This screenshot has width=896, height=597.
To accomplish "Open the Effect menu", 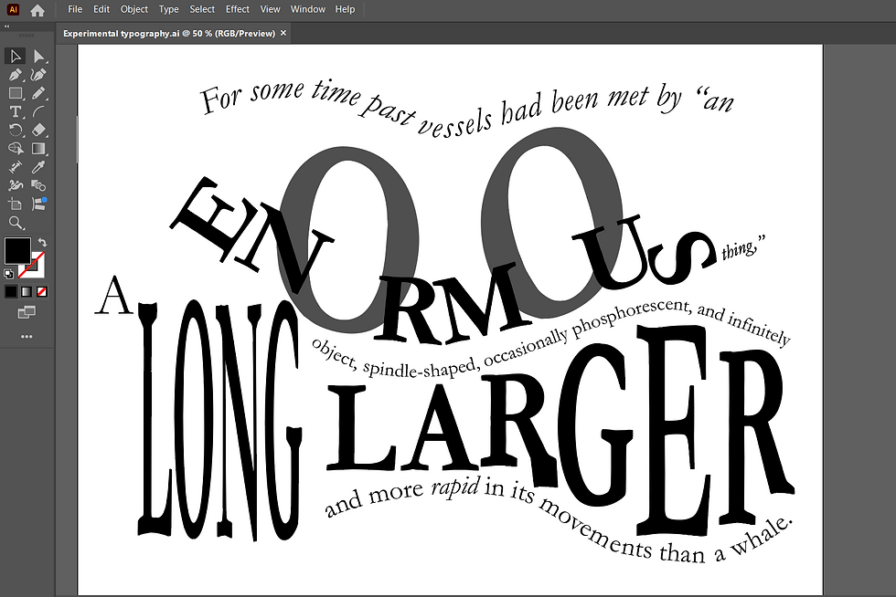I will [x=237, y=9].
